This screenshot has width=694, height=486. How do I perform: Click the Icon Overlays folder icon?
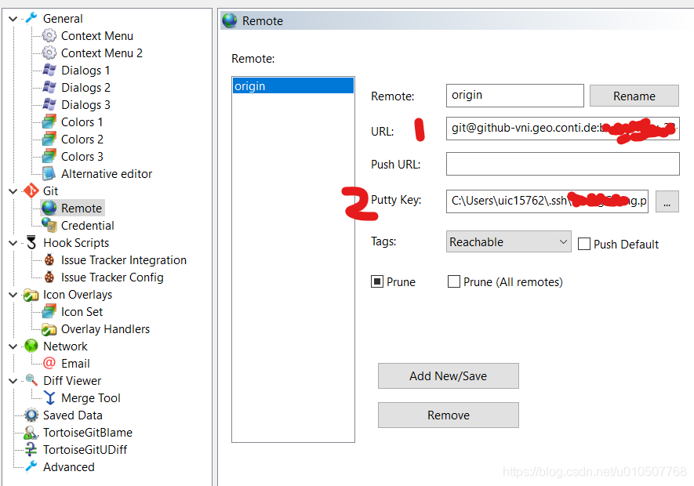click(x=31, y=295)
